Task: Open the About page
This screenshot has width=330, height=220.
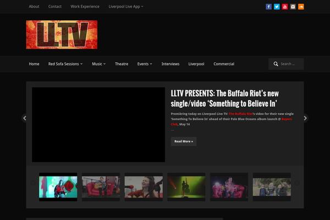Action: [x=34, y=7]
